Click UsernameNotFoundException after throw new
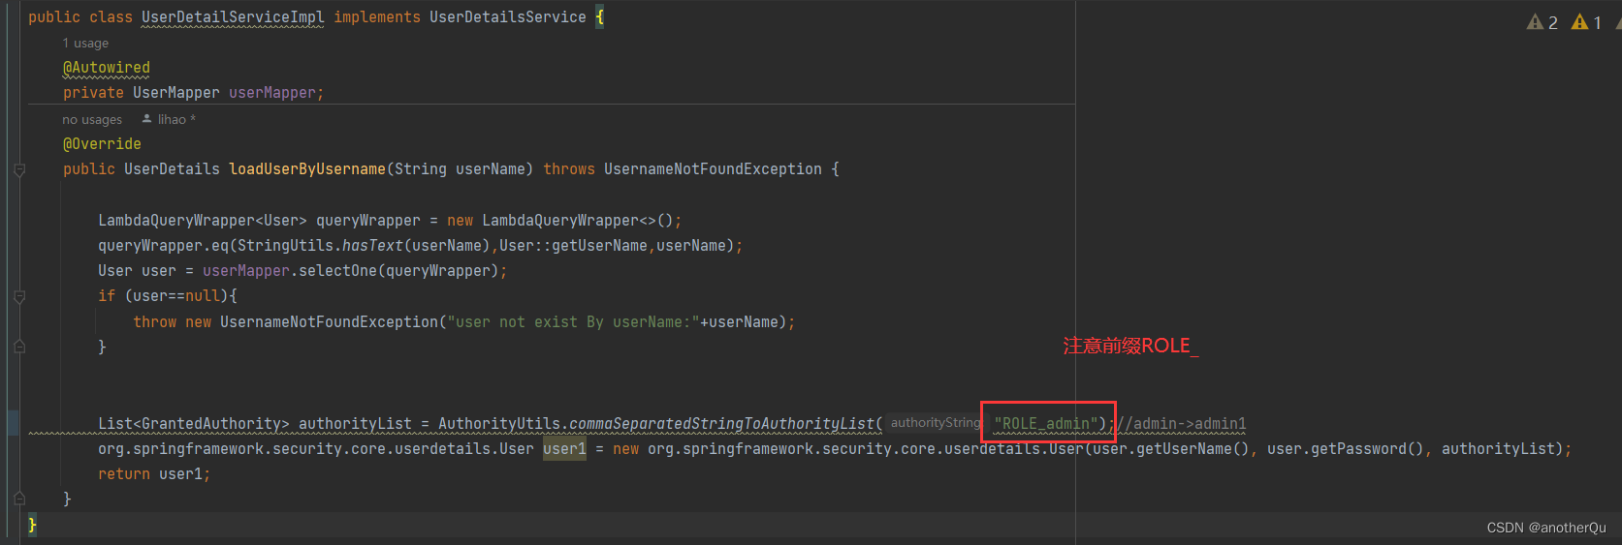This screenshot has width=1622, height=545. (x=329, y=322)
